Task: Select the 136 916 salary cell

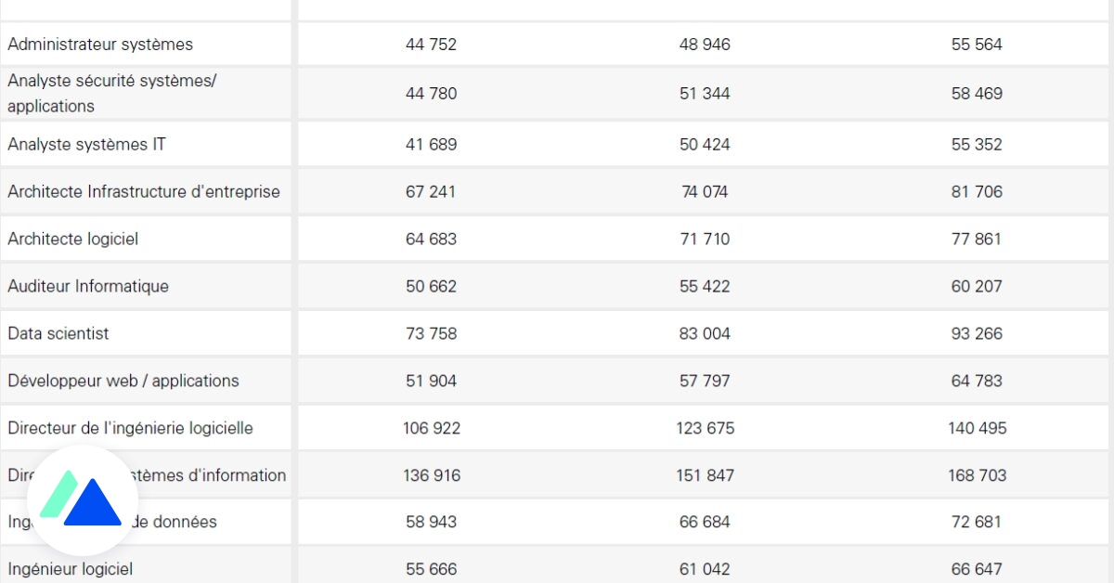Action: [x=432, y=476]
